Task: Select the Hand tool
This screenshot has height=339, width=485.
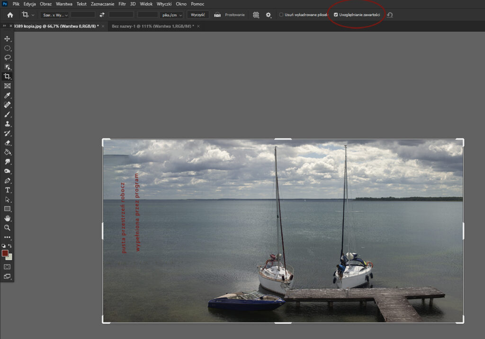Action: point(7,218)
